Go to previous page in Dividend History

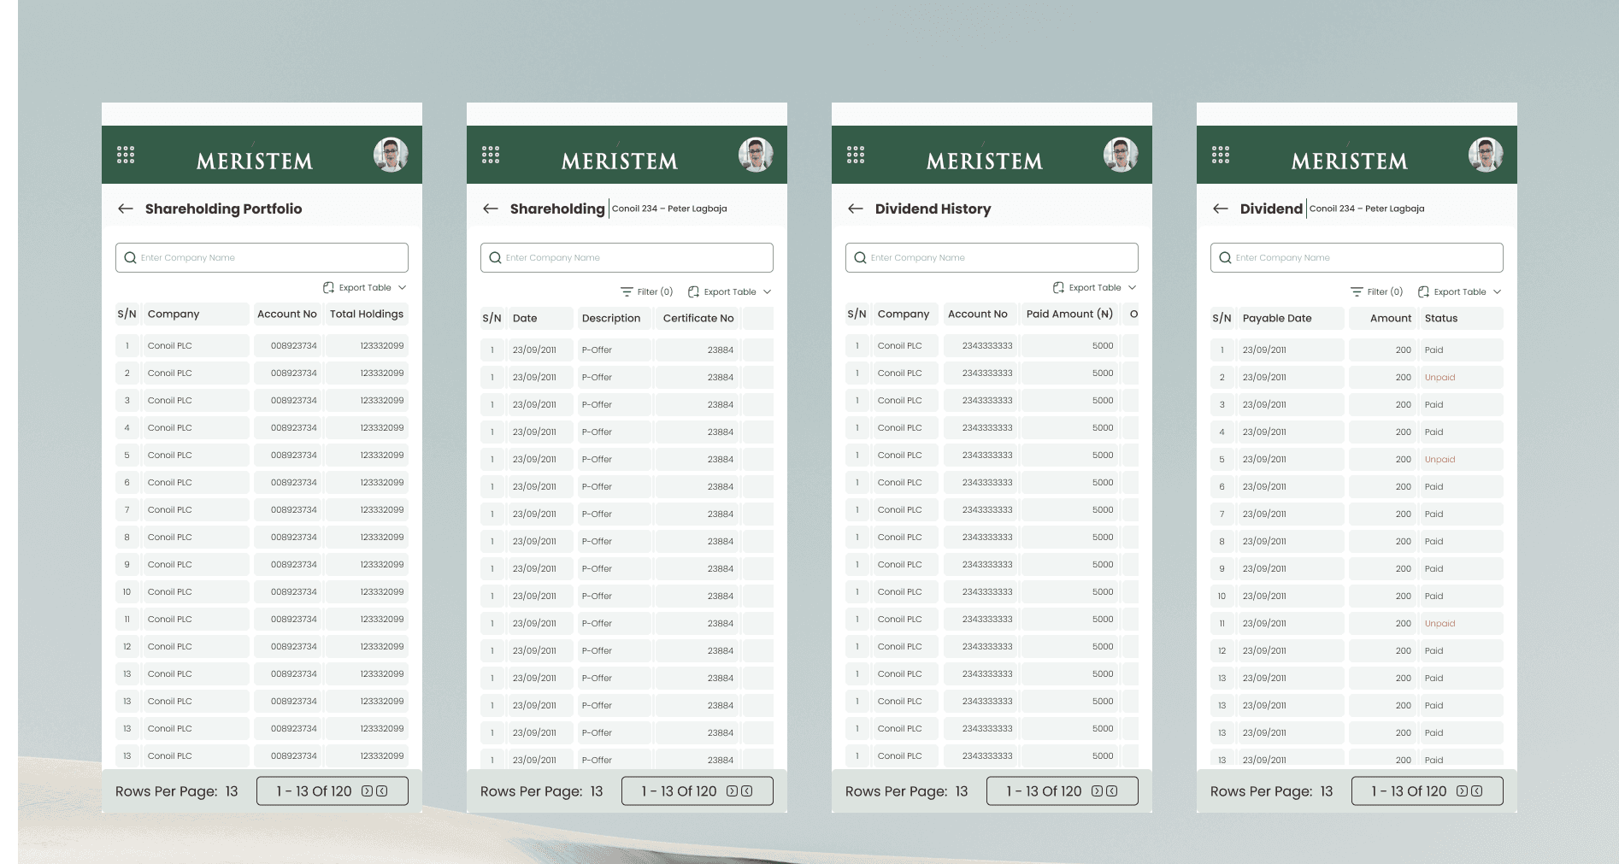1112,791
